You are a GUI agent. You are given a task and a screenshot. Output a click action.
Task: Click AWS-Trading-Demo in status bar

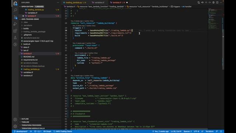pos(63,132)
